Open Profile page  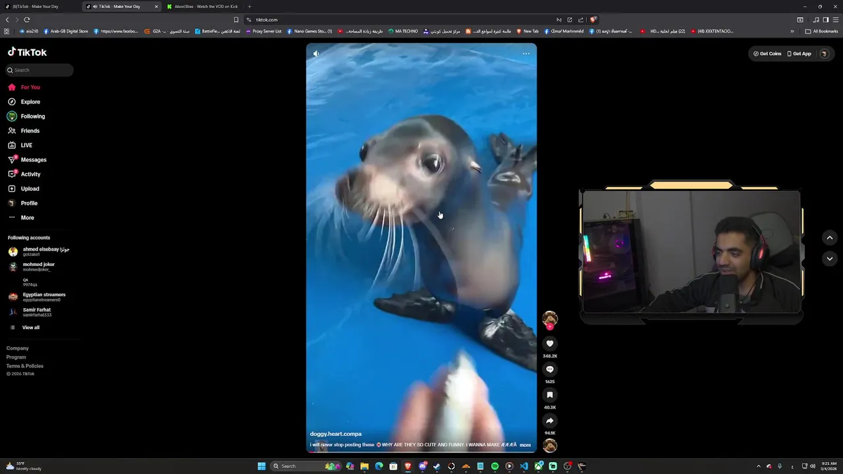[x=23, y=203]
